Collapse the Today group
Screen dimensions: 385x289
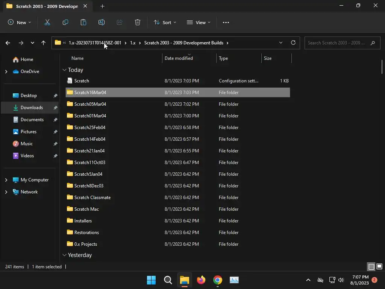[x=64, y=70]
